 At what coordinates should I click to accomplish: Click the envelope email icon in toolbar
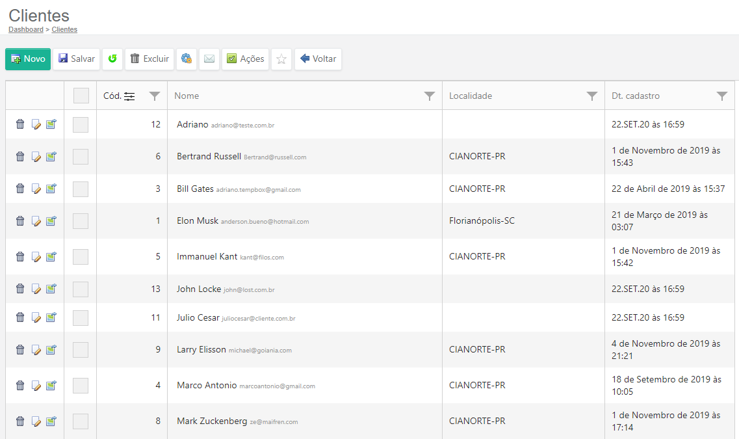[x=209, y=59]
